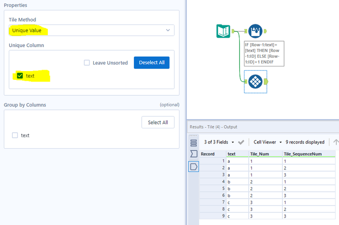Click the Deselect All button
The image size is (339, 225).
point(152,63)
